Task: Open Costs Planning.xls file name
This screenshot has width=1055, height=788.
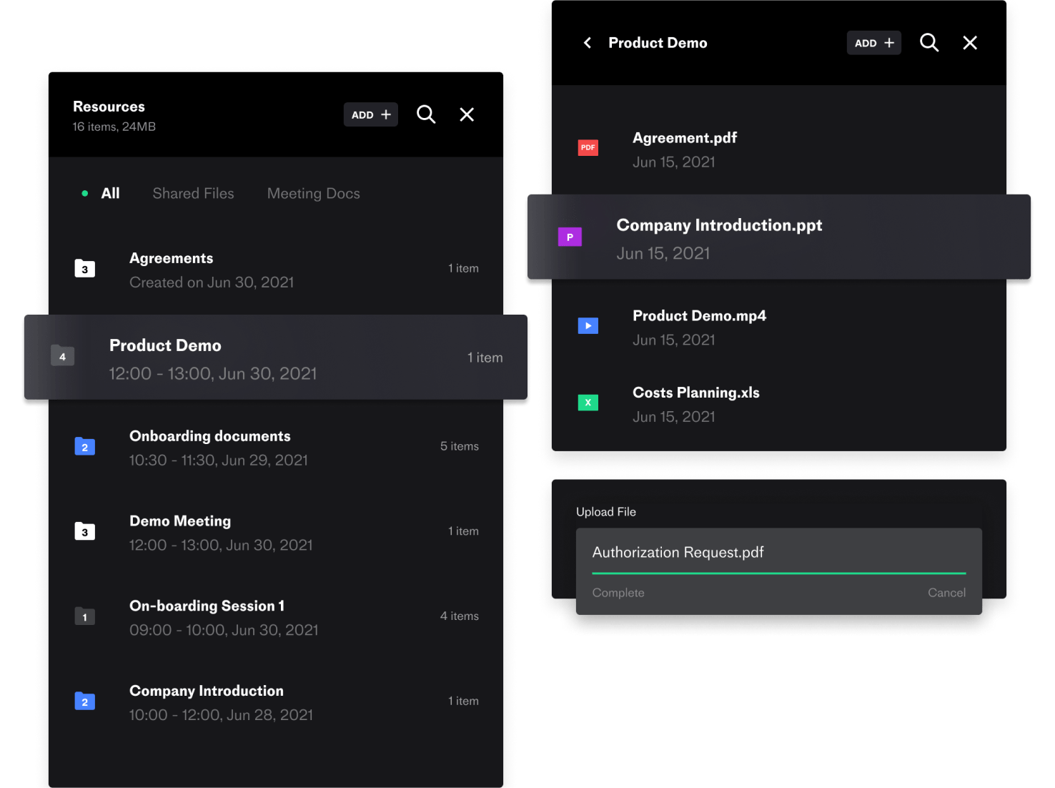Action: tap(696, 393)
